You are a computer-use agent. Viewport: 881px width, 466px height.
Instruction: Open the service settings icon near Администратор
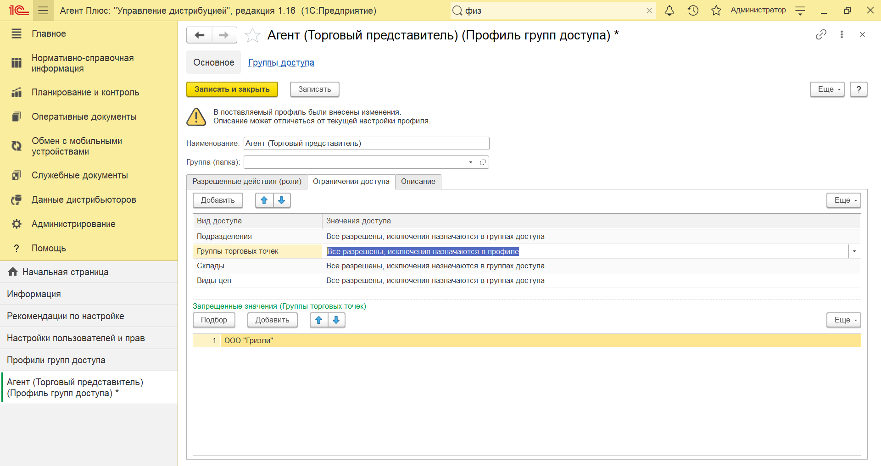(x=800, y=11)
